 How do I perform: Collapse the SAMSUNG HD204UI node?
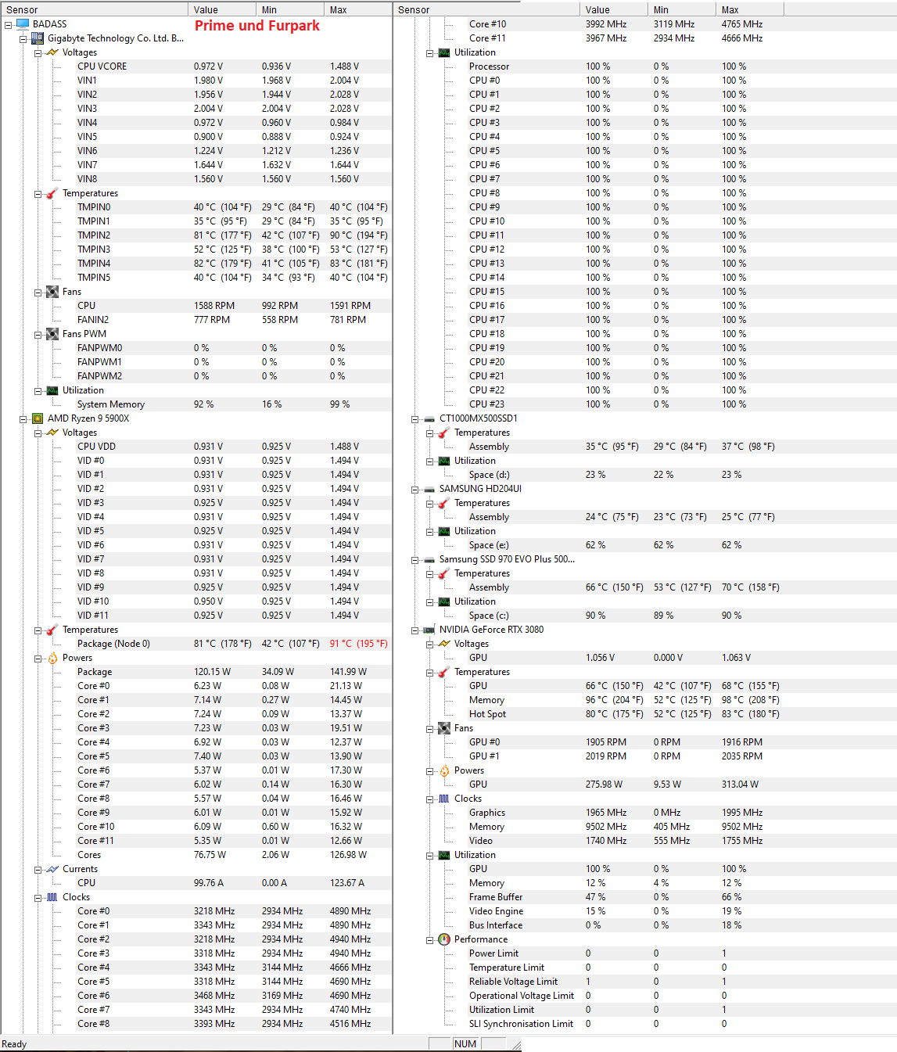[415, 490]
